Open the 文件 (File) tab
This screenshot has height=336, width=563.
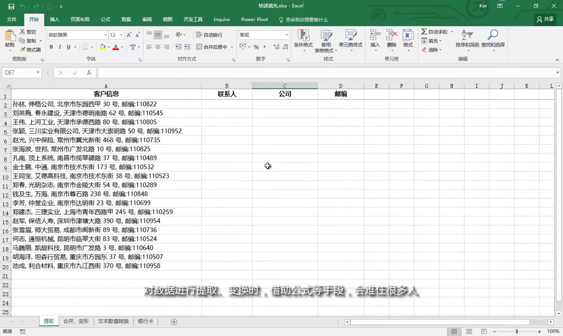[12, 19]
